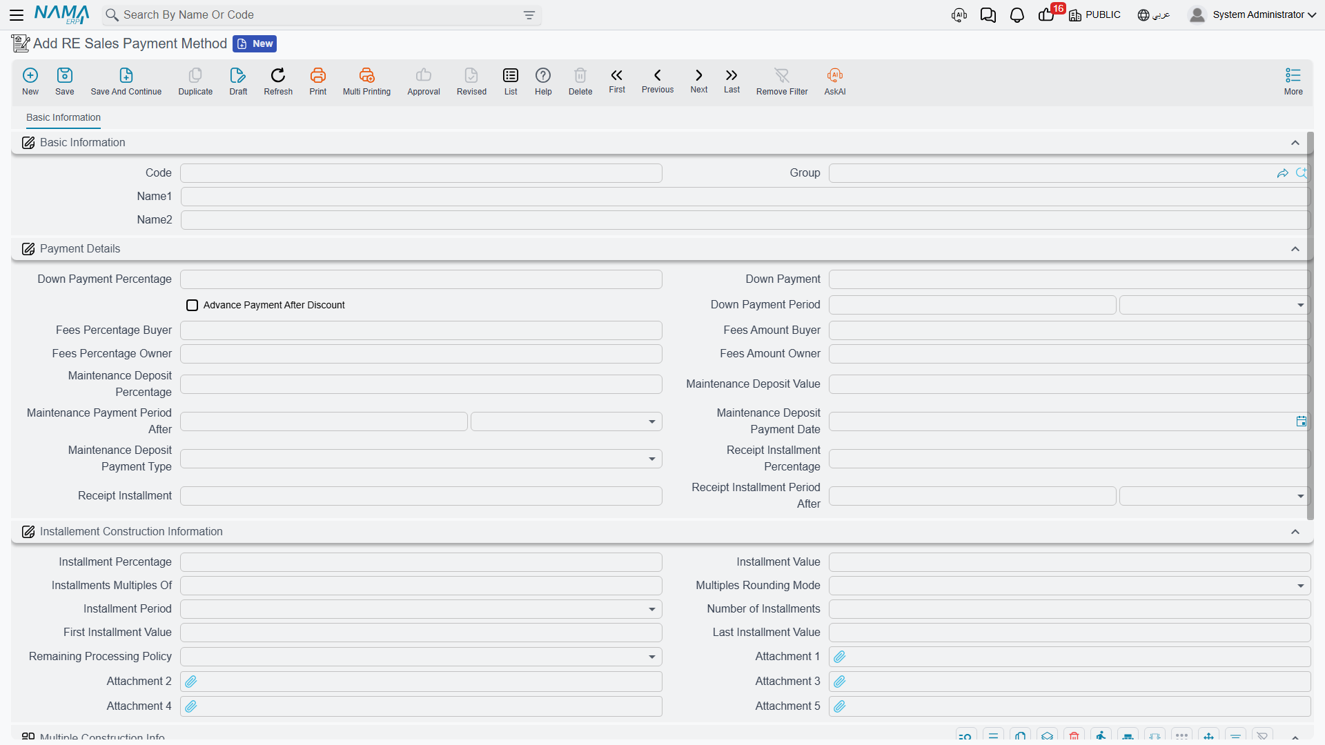The image size is (1325, 745).
Task: Open search filter options icon
Action: 529,15
